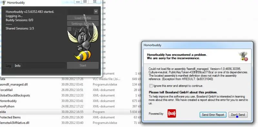Image resolution: width=258 pixels, height=127 pixels.
Task: Minimize the Honorbuddy window
Action: pyautogui.click(x=78, y=2)
